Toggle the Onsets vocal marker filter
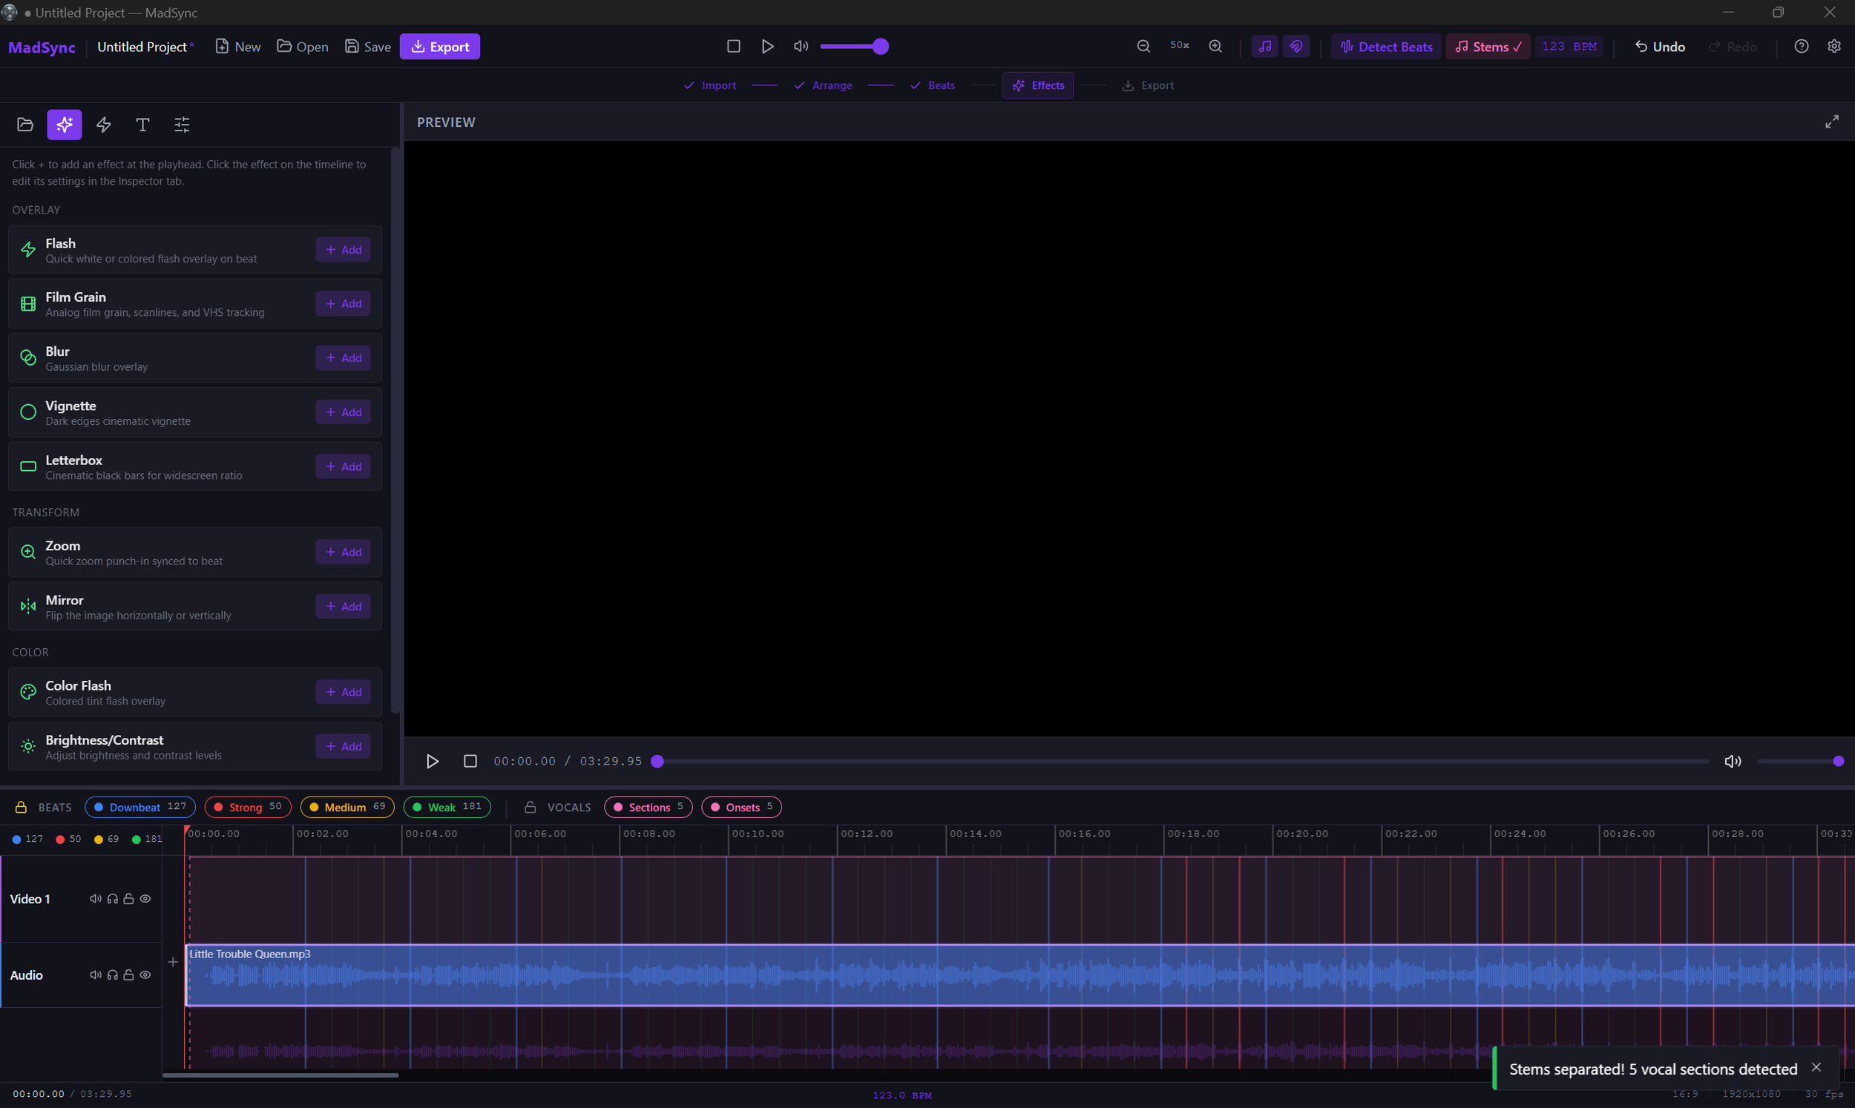Viewport: 1855px width, 1108px height. [741, 806]
